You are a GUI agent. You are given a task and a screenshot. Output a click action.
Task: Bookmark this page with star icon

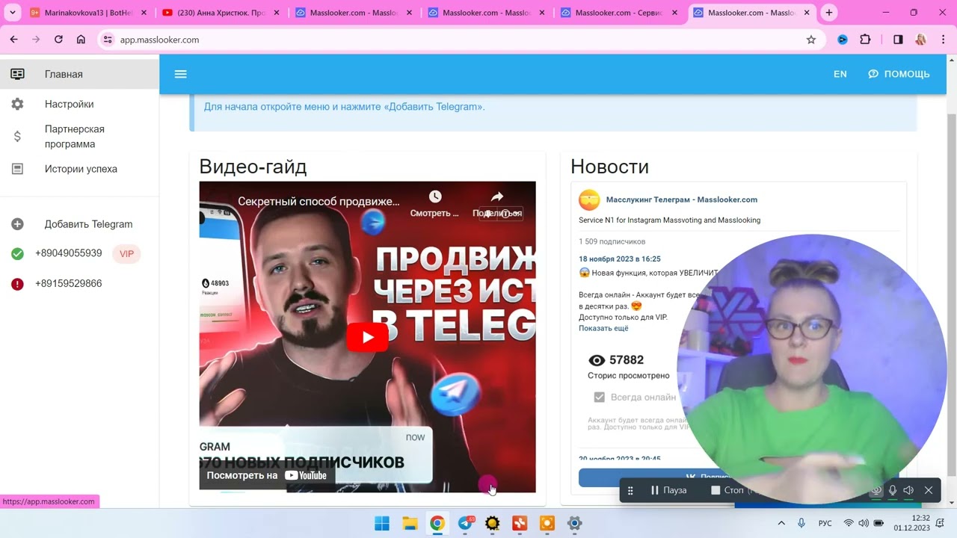(811, 40)
